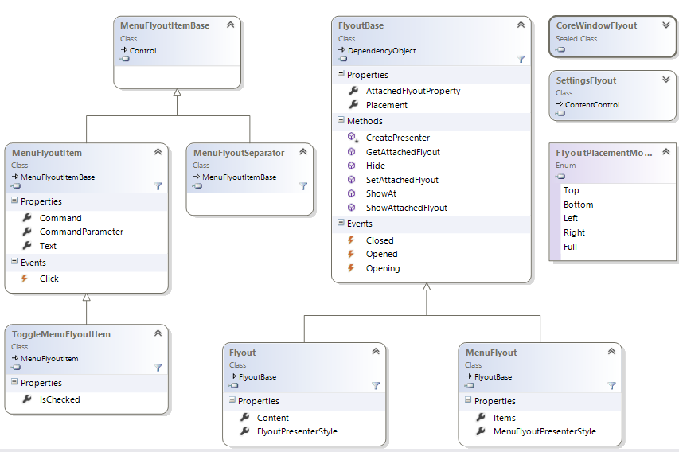Collapse the MenuFlyoutSeparator class box
Viewport: 679px width, 452px height.
(x=303, y=152)
